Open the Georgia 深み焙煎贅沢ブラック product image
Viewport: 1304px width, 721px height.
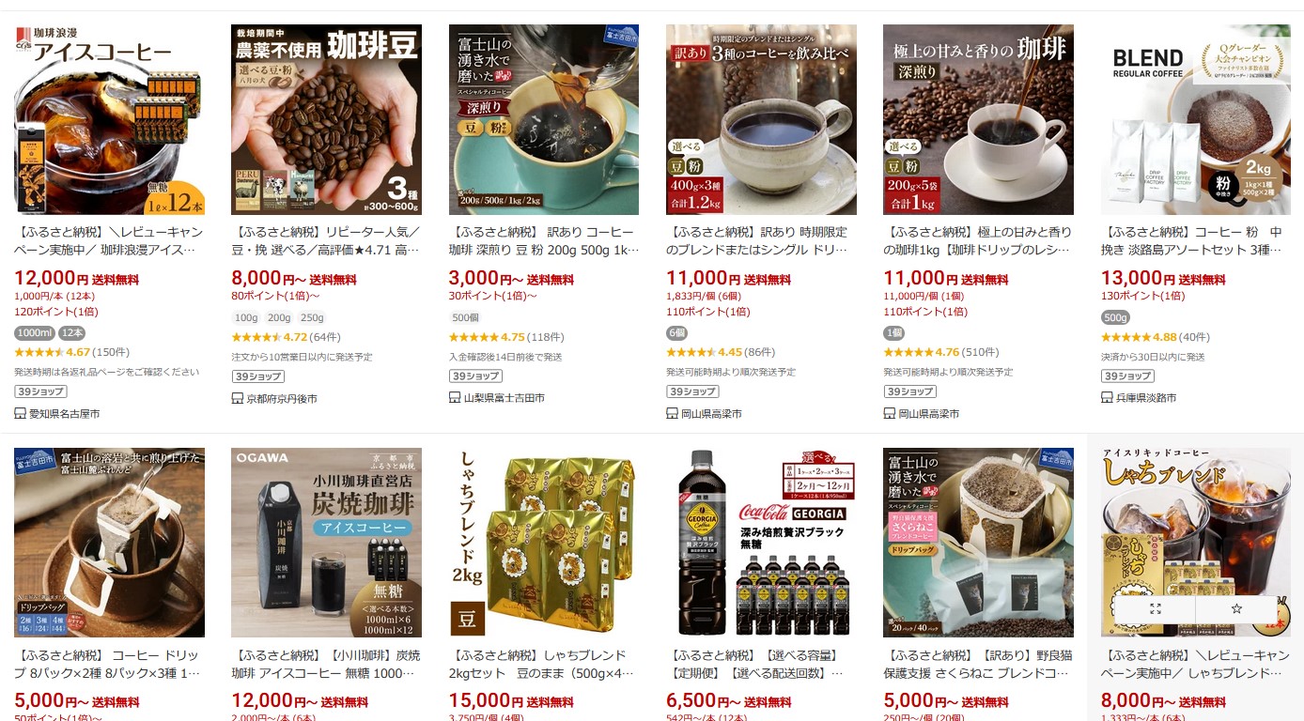tap(761, 543)
